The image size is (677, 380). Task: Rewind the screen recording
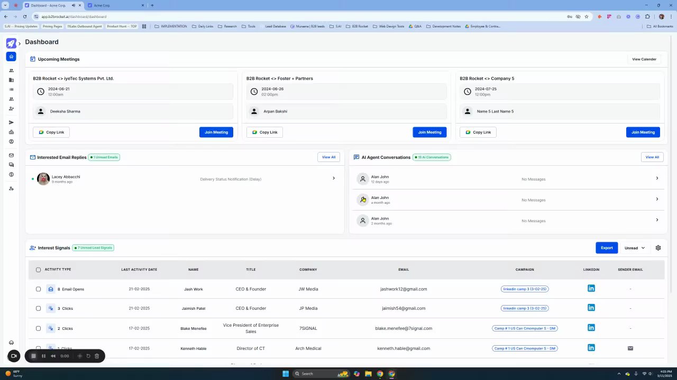[53, 356]
